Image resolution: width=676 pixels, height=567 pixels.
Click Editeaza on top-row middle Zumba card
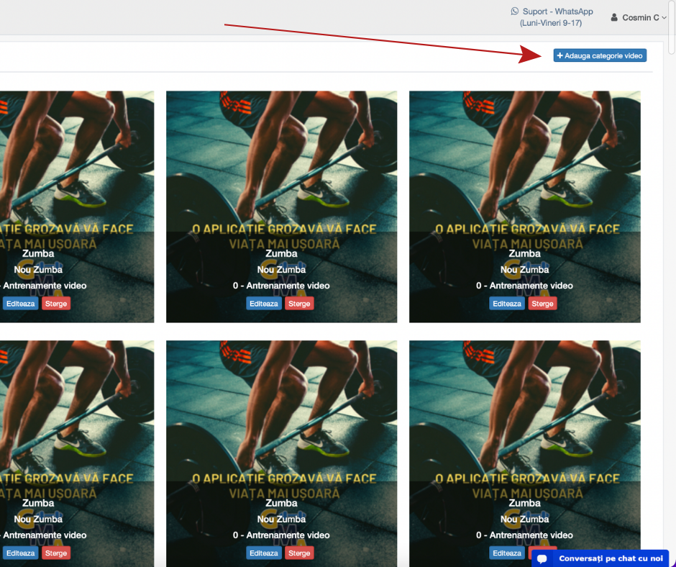pos(264,304)
